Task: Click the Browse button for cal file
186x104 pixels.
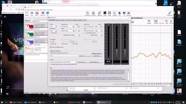Action: point(82,56)
